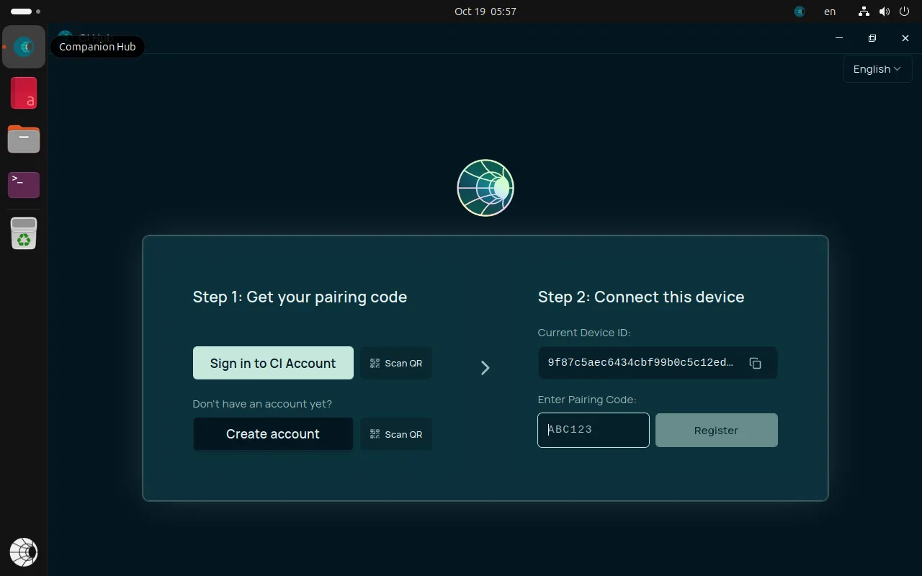922x576 pixels.
Task: Open the volume icon in top bar
Action: pos(885,12)
